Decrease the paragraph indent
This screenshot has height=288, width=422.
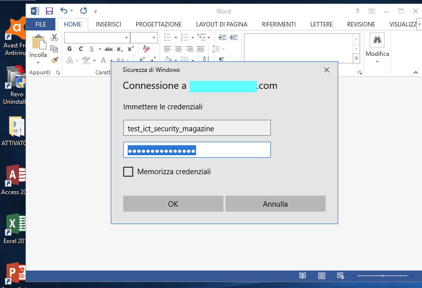tap(222, 37)
